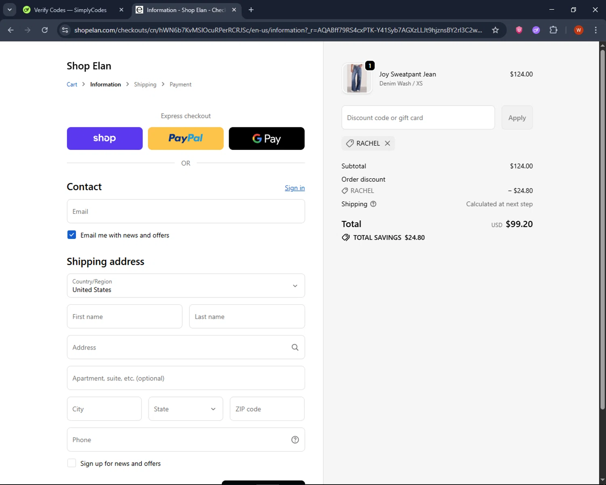Screen dimensions: 606x485
Task: Open the tab search dropdown arrow
Action: pyautogui.click(x=10, y=10)
